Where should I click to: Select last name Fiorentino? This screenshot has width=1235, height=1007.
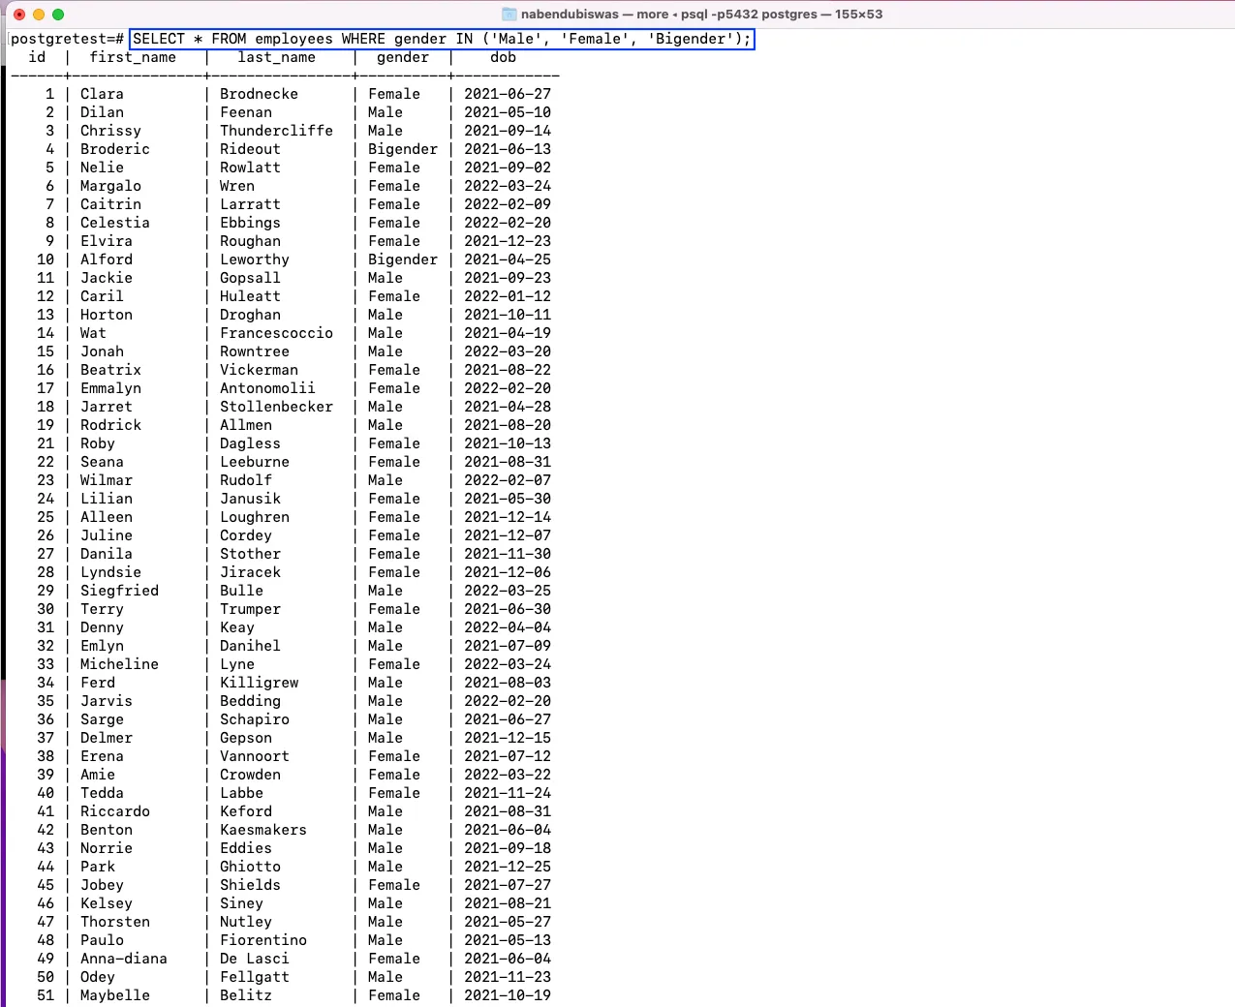pyautogui.click(x=263, y=940)
